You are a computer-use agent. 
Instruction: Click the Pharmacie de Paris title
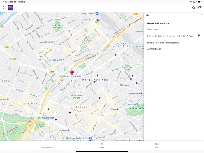[158, 24]
